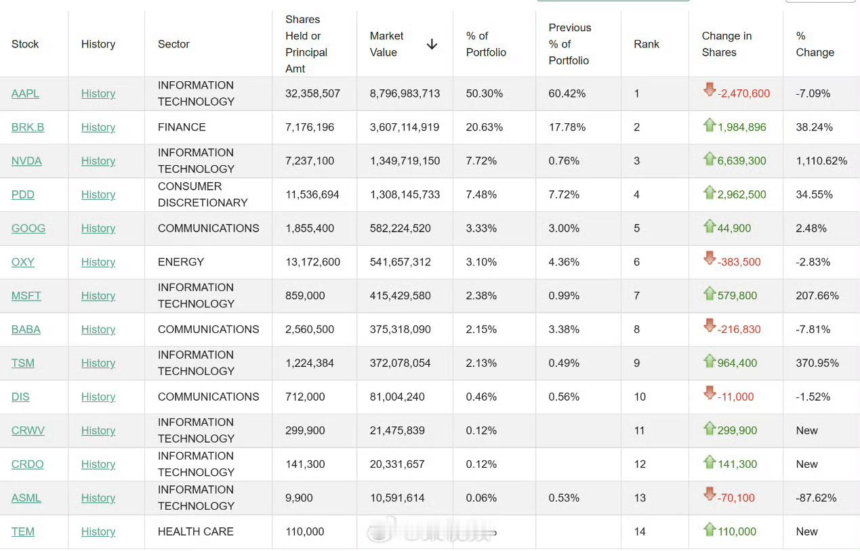The height and width of the screenshot is (551, 860).
Task: Click the green up arrow in BRK.B row
Action: pos(710,125)
